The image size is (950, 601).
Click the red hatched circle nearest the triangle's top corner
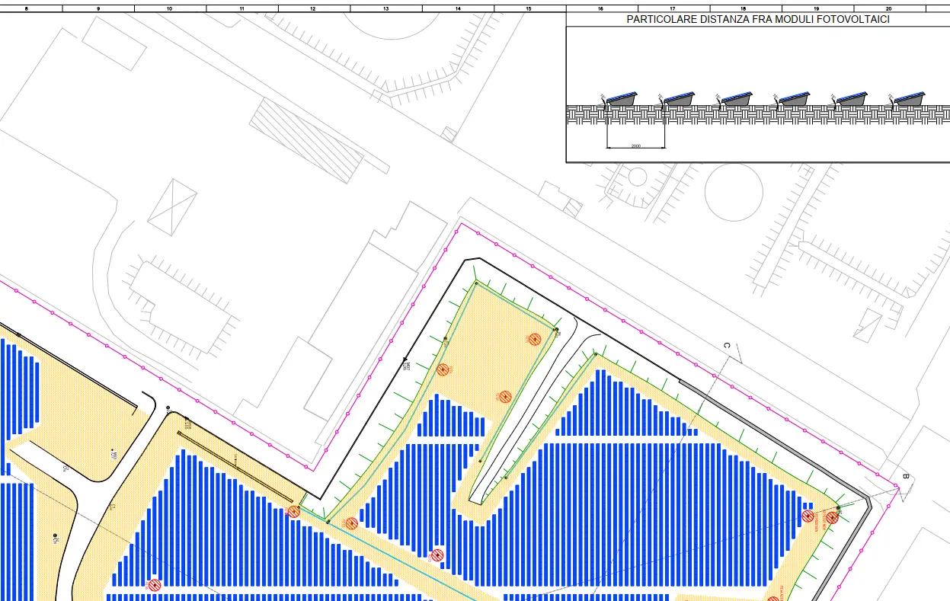click(535, 339)
